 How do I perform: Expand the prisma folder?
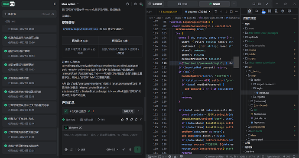point(244,50)
